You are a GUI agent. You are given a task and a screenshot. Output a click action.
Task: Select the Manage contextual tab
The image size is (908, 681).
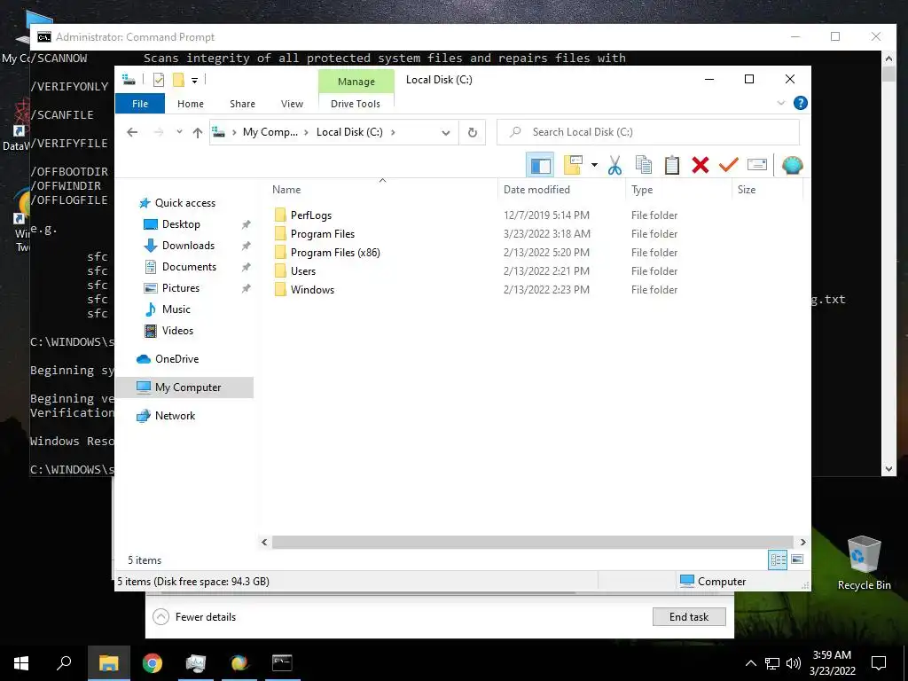click(x=356, y=82)
